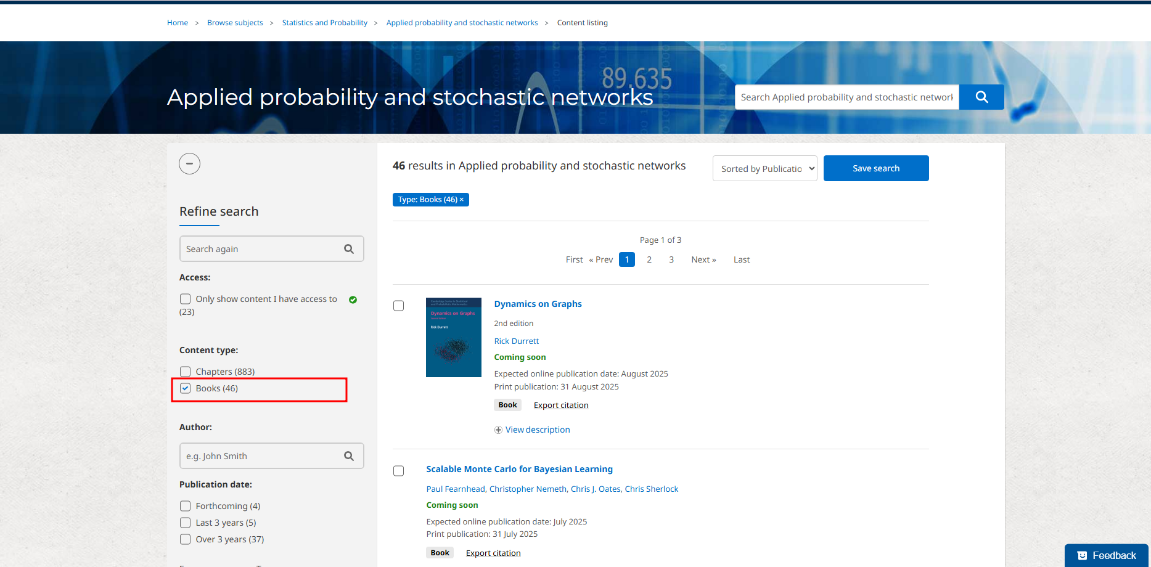This screenshot has width=1151, height=567.
Task: Click the plus icon beside View description
Action: click(498, 430)
